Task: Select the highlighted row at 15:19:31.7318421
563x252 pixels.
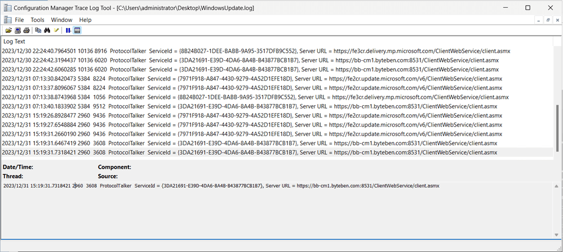Action: tap(277, 152)
